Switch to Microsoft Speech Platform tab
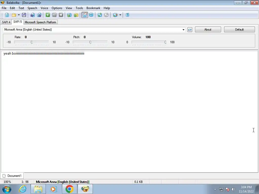 coord(40,22)
